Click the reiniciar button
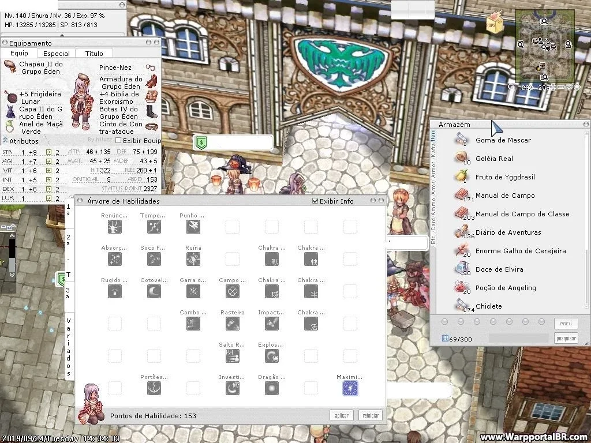This screenshot has width=591, height=443. coord(371,415)
